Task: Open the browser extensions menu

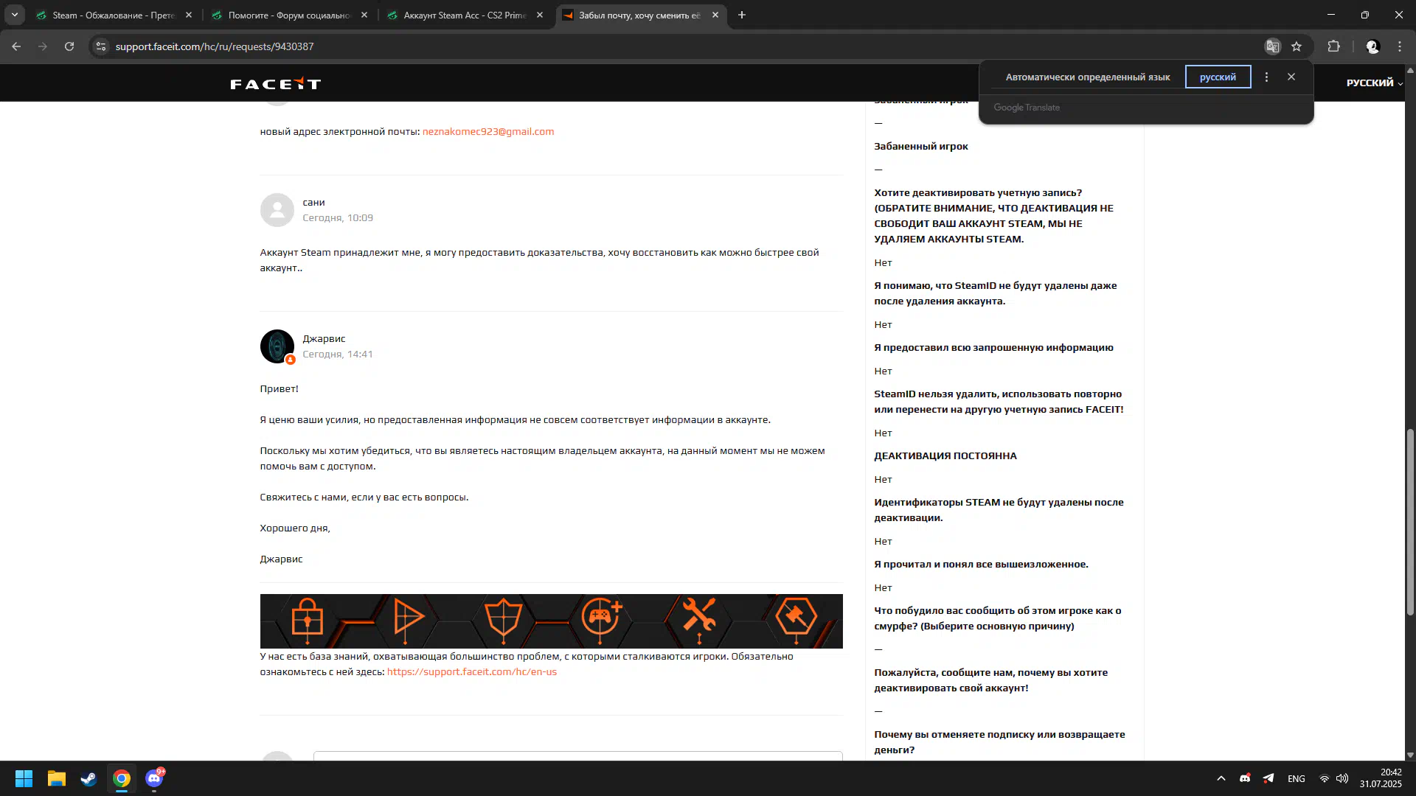Action: 1333,46
